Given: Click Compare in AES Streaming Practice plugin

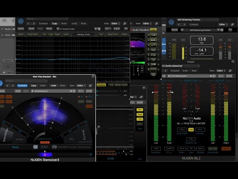Looking at the screenshot, I should [x=194, y=24].
